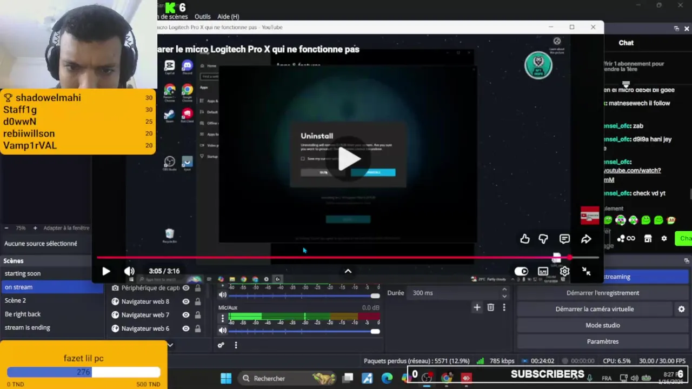Click Démarrer l'enregistrement button
The image size is (692, 389).
coord(603,293)
